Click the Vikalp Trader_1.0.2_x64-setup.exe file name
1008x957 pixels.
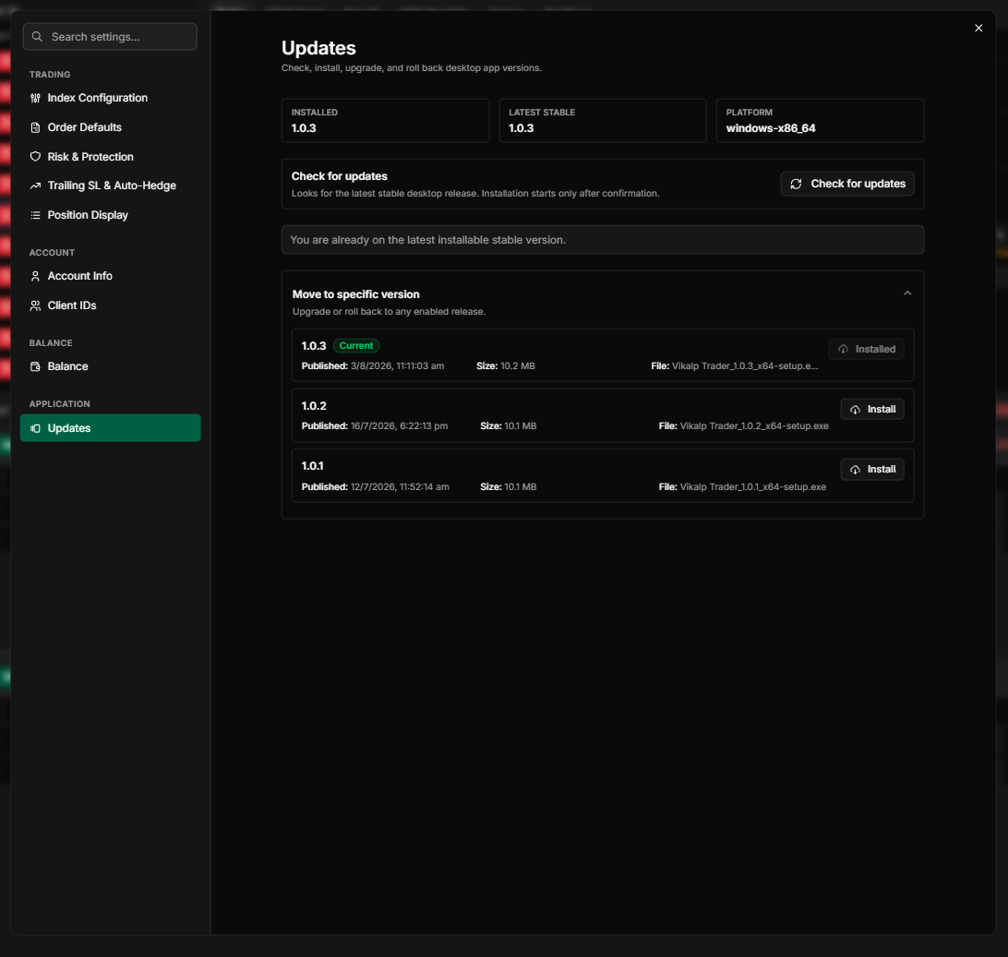click(x=754, y=426)
